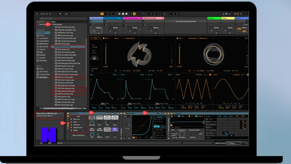Select the Drums category icon
This screenshot has width=291, height=164.
(x=38, y=35)
